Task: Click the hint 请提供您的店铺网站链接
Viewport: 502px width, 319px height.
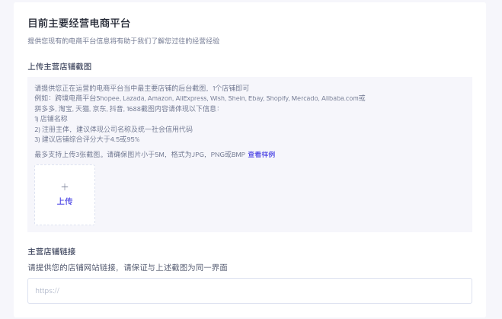Action: point(127,267)
